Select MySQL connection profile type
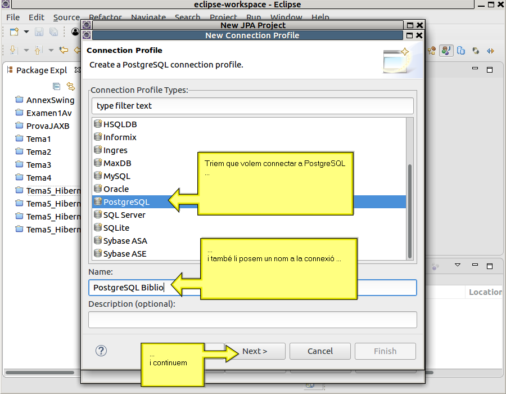Viewport: 506px width, 394px height. (249, 176)
